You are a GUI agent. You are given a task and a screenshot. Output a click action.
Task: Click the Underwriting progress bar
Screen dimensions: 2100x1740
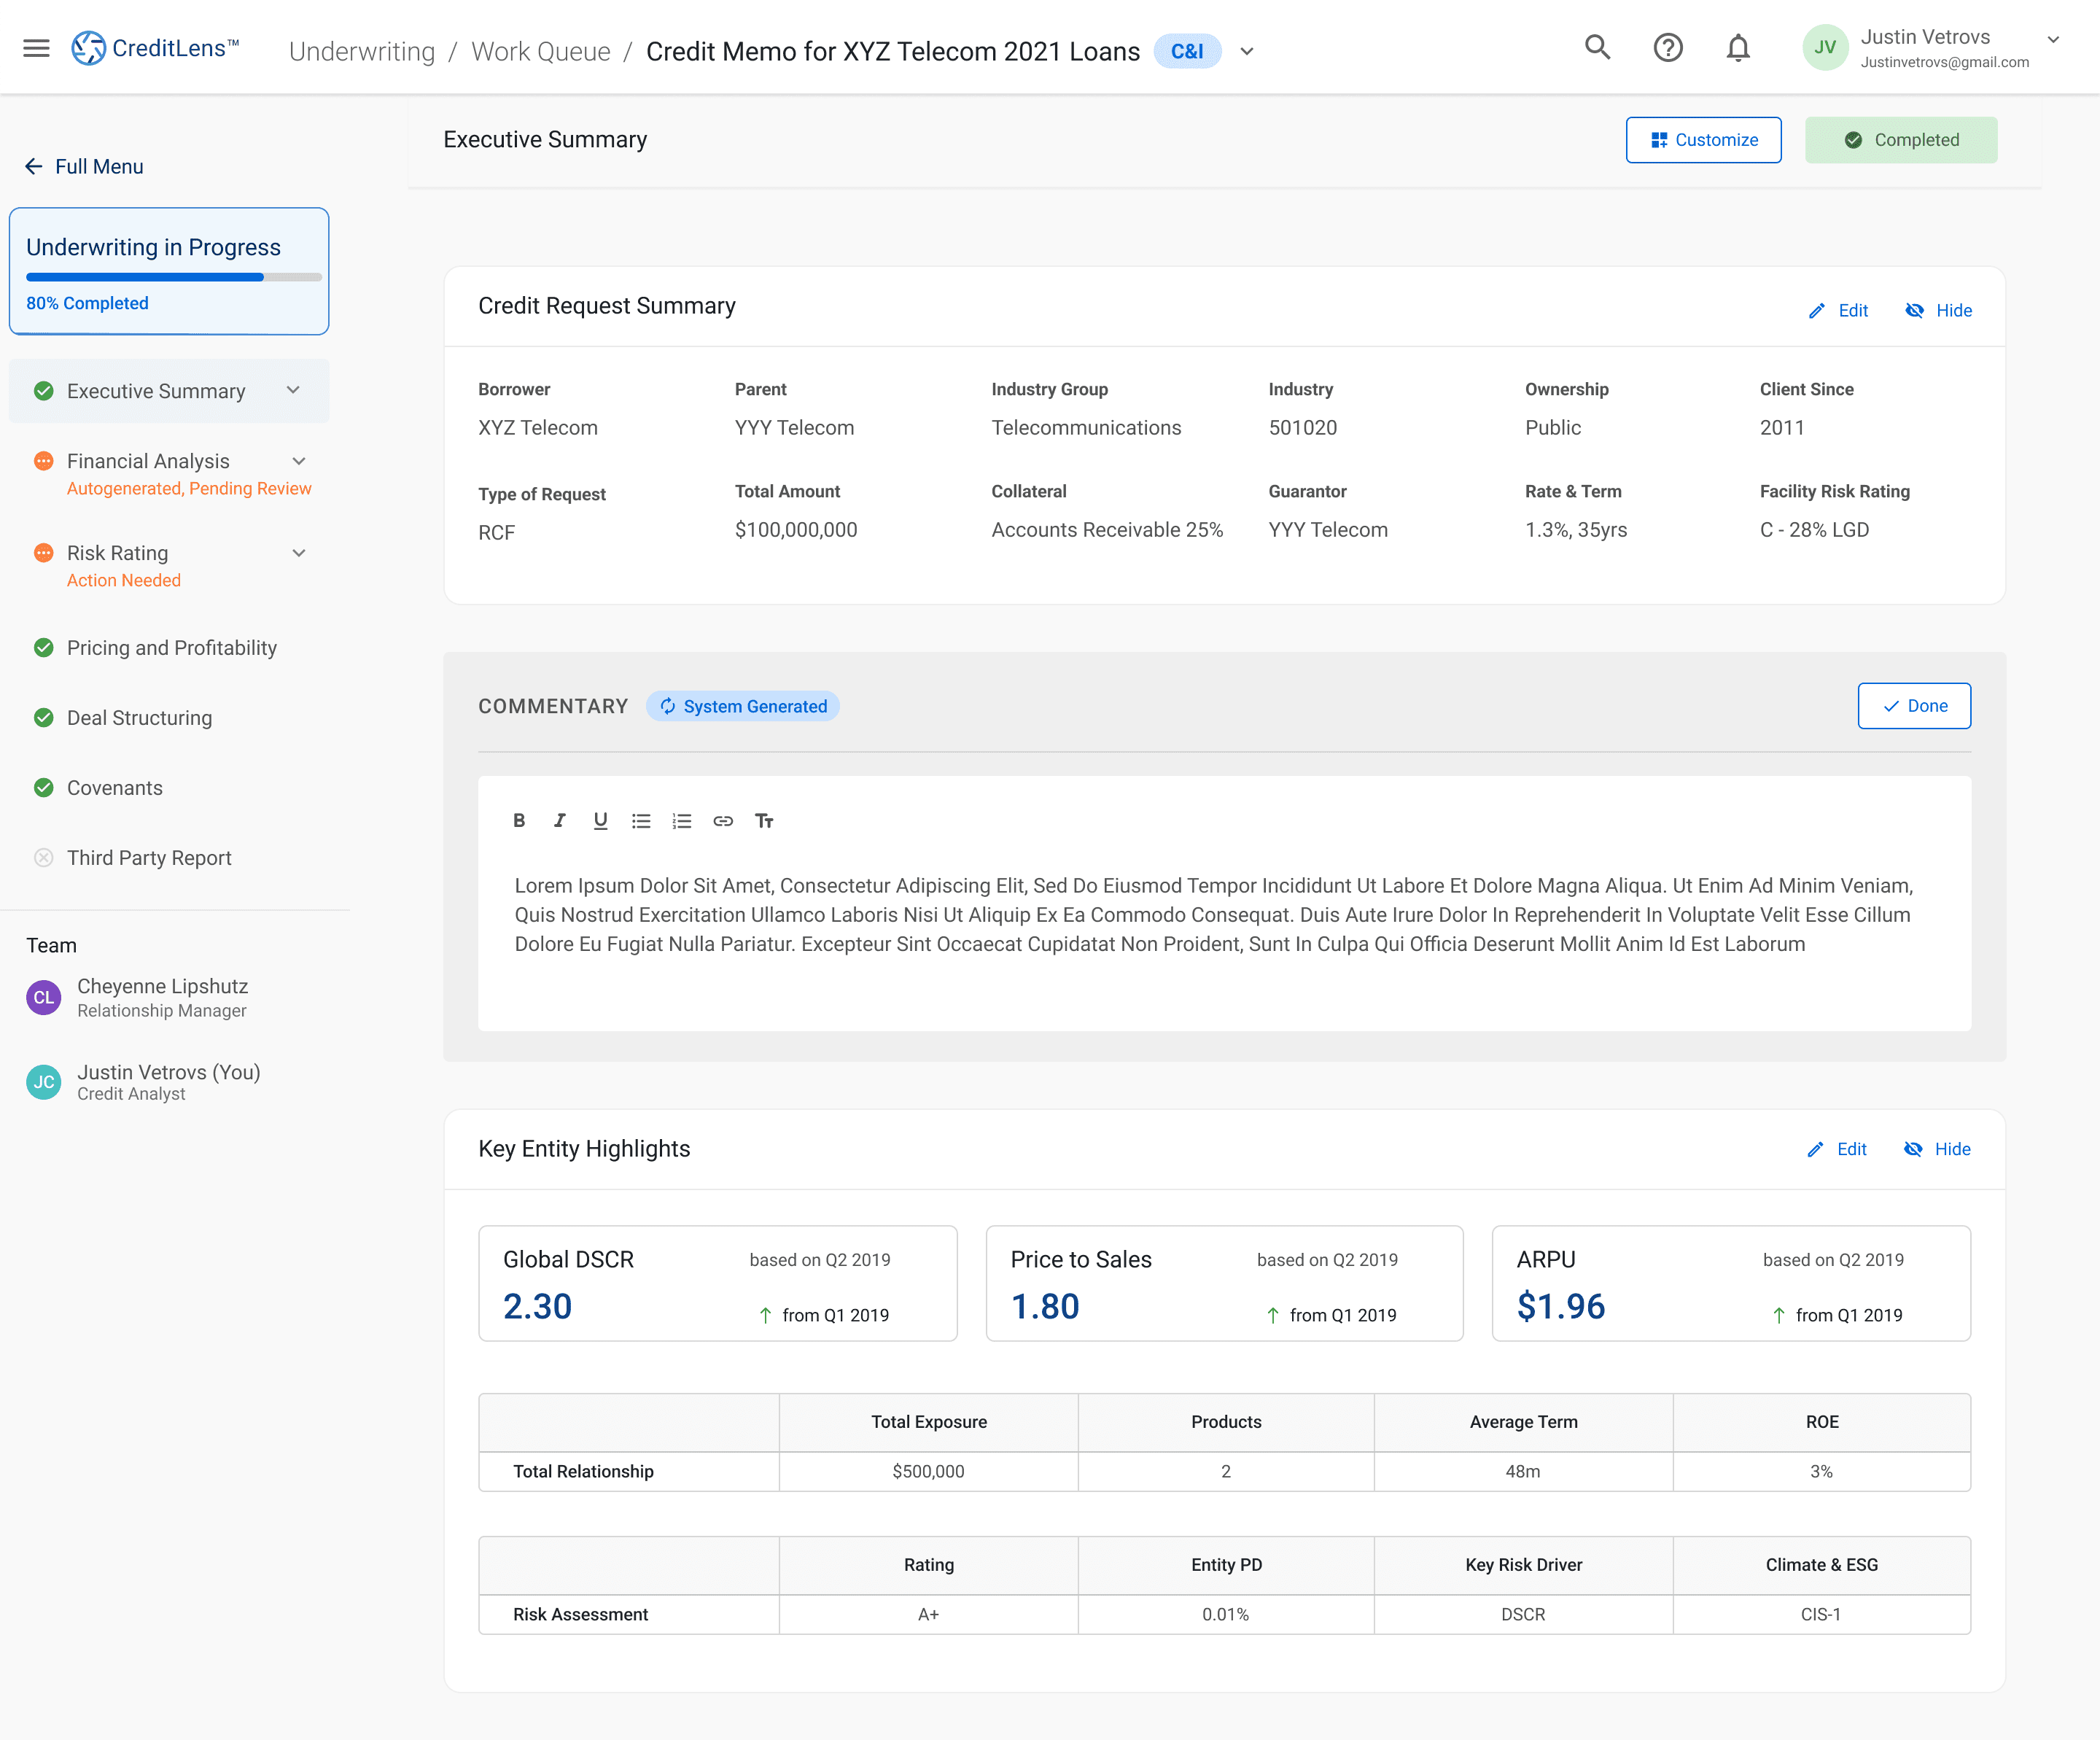click(x=173, y=277)
